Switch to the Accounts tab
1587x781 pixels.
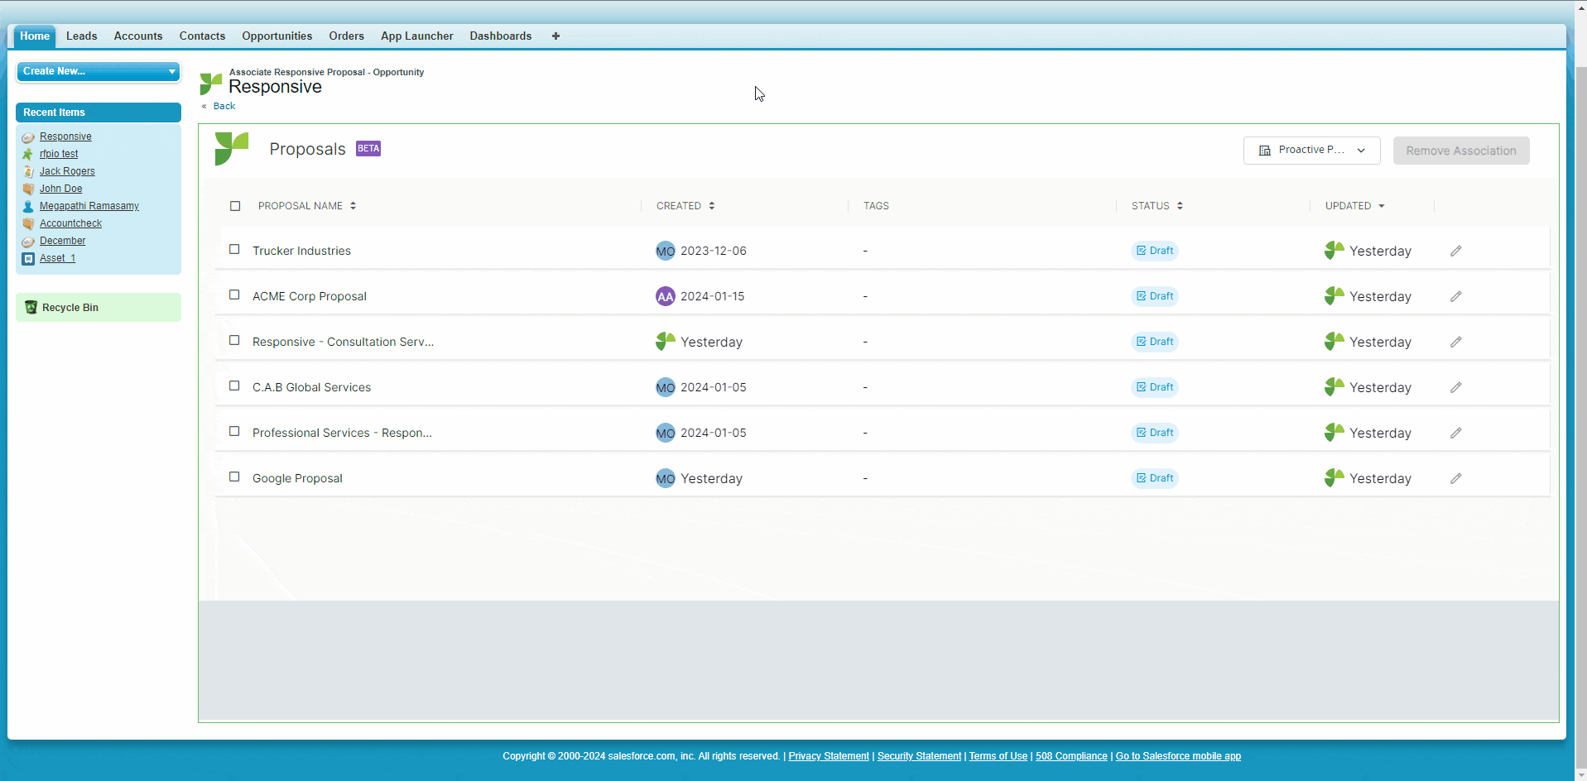[x=138, y=36]
